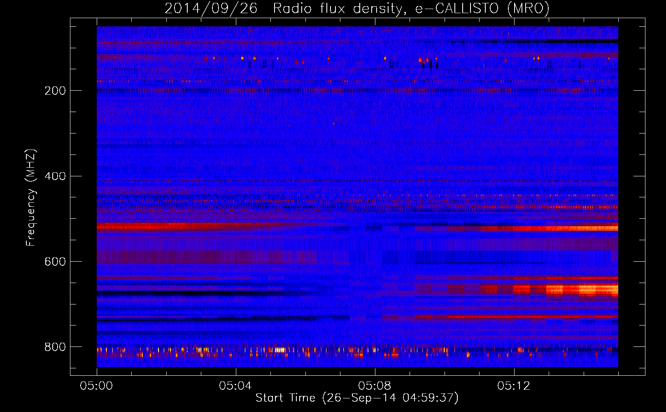
Task: Click the 200 frequency tick label
Action: (x=55, y=91)
